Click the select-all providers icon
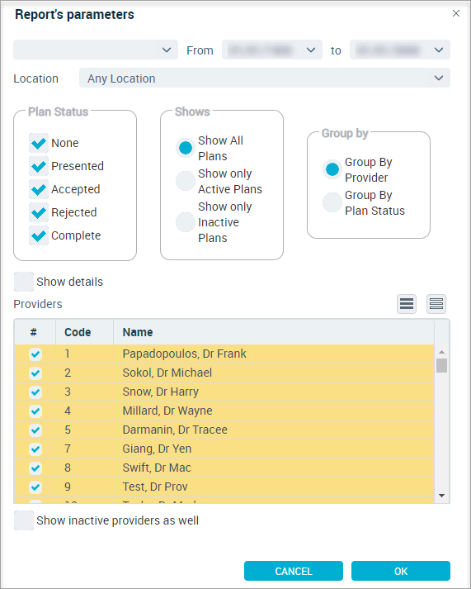The height and width of the screenshot is (589, 471). coord(407,303)
